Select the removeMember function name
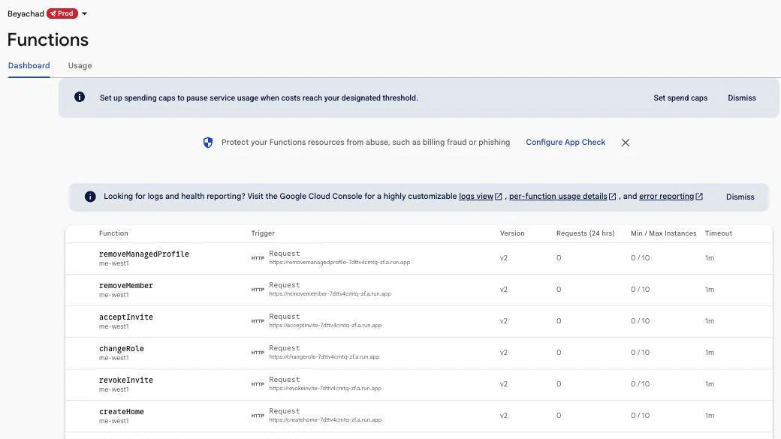Screen dimensions: 781x439 pos(126,286)
